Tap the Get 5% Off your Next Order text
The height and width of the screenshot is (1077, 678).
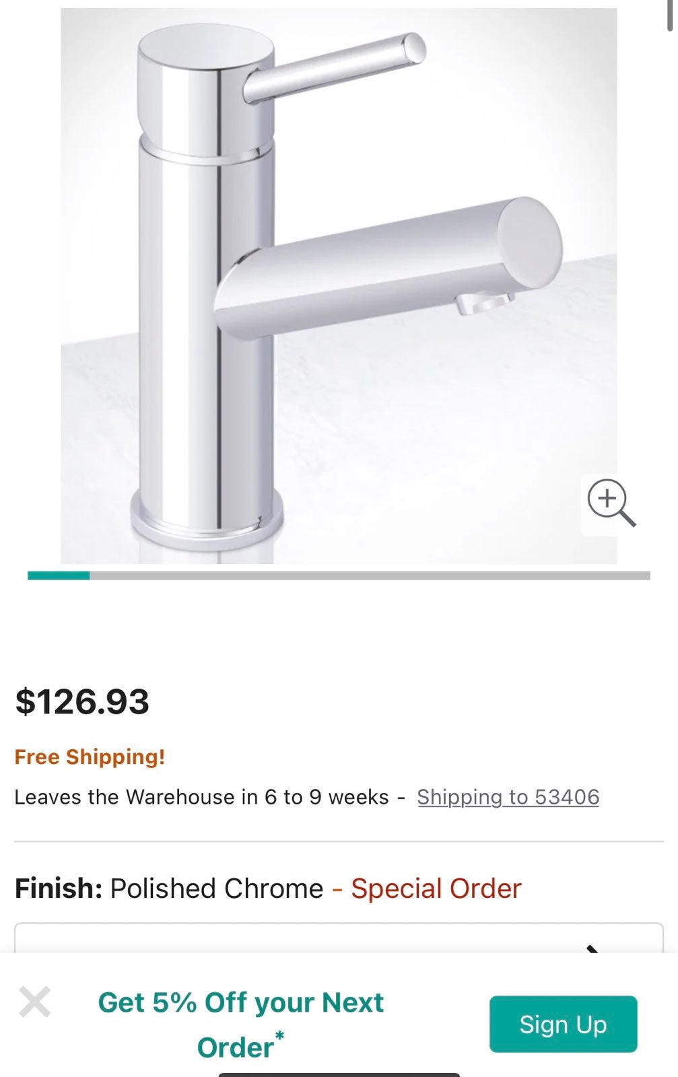tap(241, 1024)
